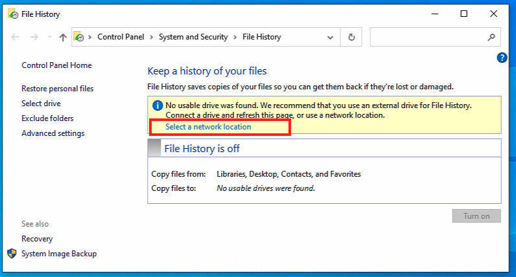This screenshot has height=277, width=516.
Task: Click the address bar File History location icon
Action: 79,38
